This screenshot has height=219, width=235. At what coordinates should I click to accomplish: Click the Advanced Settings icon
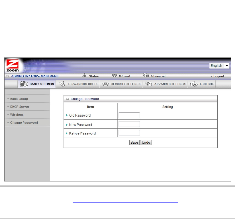(148, 84)
